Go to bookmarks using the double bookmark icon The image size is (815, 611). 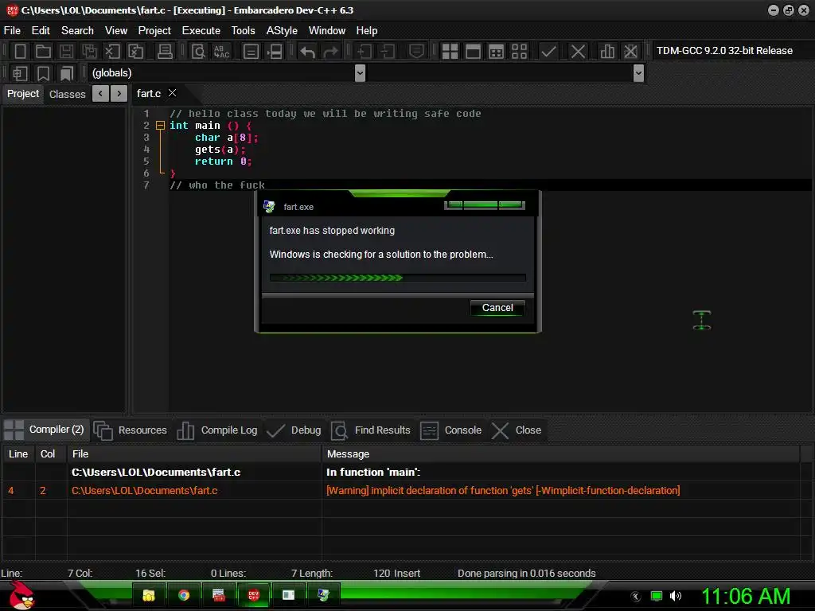tap(66, 73)
